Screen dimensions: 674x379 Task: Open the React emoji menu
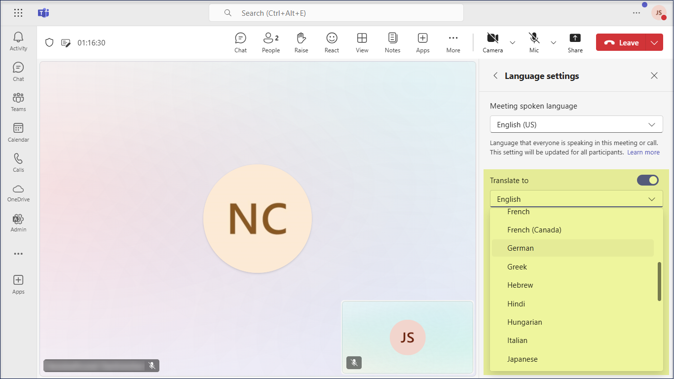[x=332, y=42]
